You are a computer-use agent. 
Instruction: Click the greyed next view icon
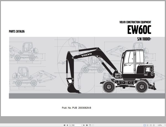click(93, 125)
